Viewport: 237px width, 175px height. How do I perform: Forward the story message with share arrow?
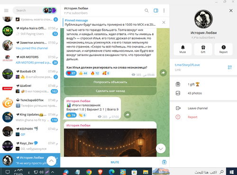(x=163, y=73)
